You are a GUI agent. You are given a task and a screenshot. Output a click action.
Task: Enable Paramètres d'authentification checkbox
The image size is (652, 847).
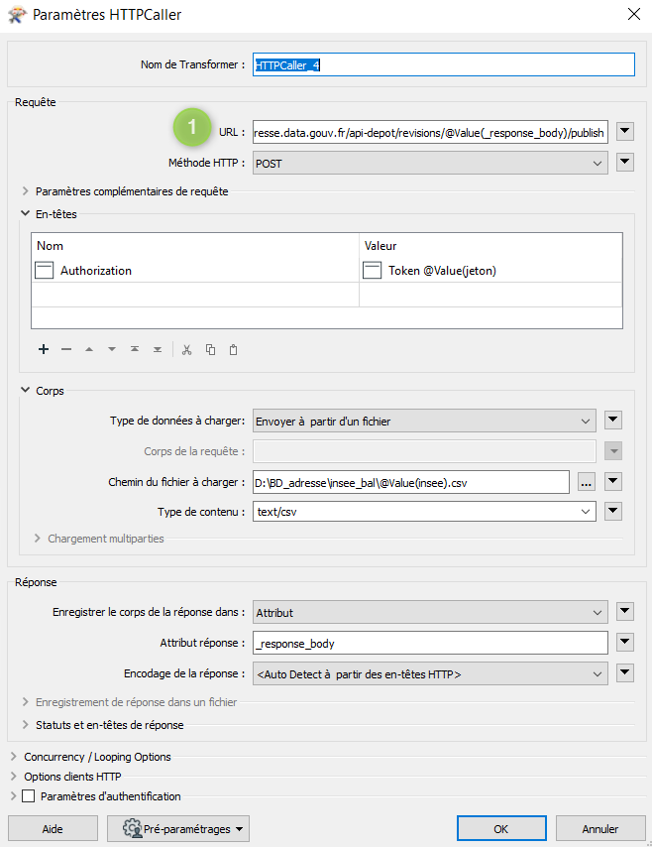coord(29,796)
